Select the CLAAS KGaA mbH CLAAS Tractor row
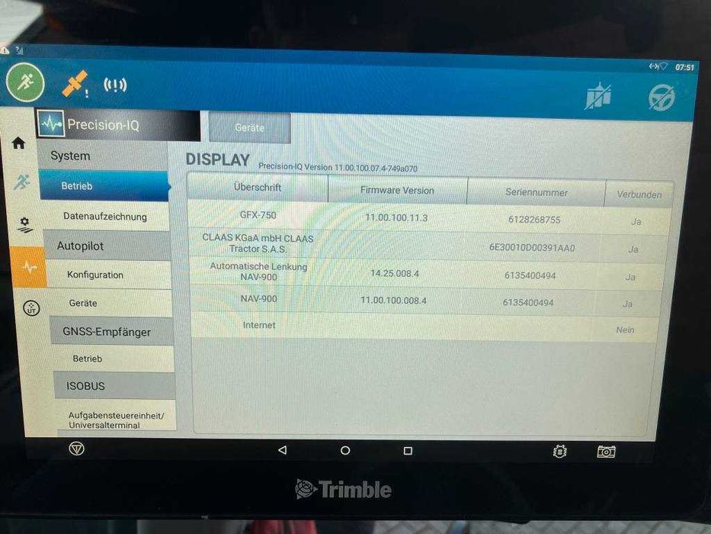The height and width of the screenshot is (534, 711). pyautogui.click(x=258, y=243)
